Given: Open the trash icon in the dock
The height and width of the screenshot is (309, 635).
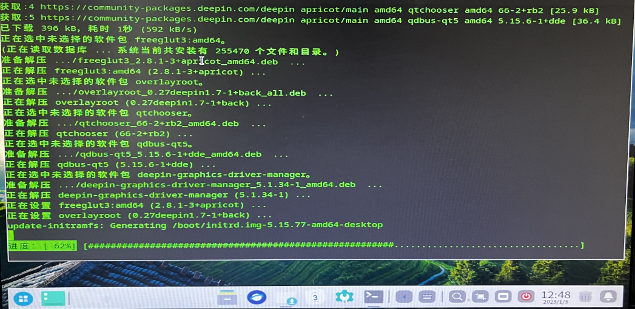Looking at the screenshot, I should tap(585, 297).
